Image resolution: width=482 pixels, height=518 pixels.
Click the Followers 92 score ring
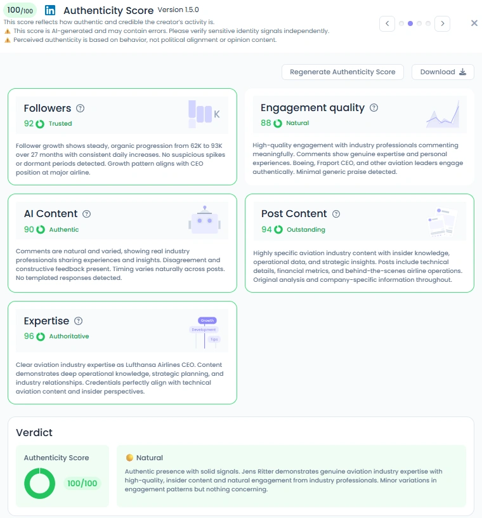[40, 124]
